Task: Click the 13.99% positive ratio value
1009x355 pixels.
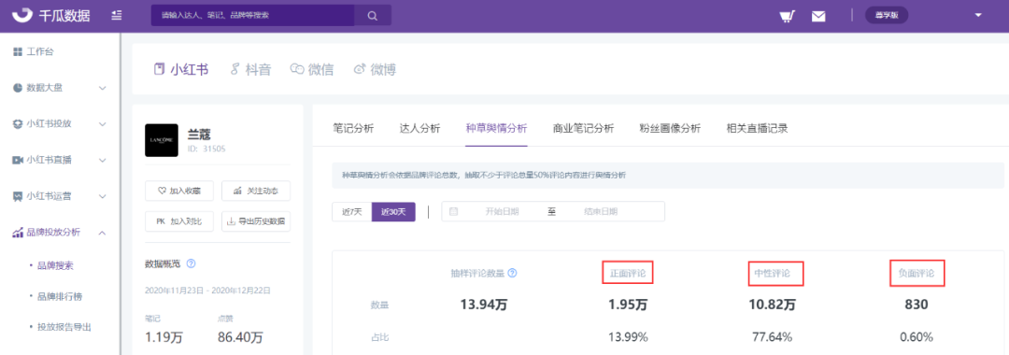Action: (628, 337)
